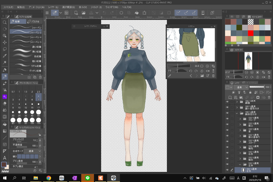The image size is (273, 182).
Task: Hide the スカート layer folder
Action: 227,141
